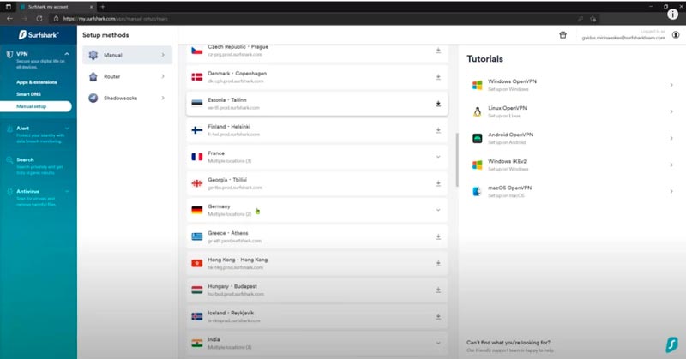Click the Greece flag icon
This screenshot has height=359, width=686.
(197, 237)
